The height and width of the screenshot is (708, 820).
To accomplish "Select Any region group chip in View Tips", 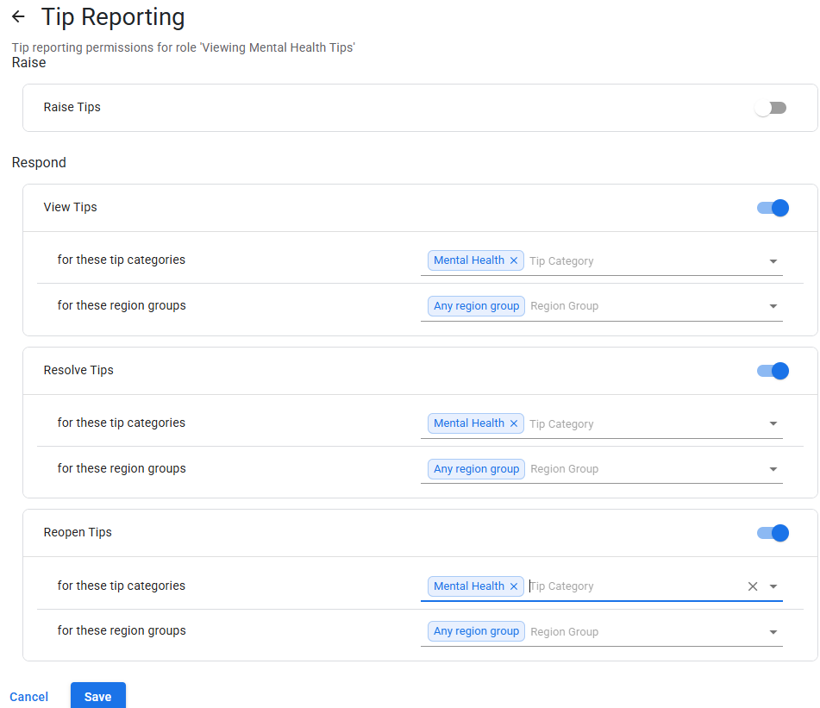I will tap(476, 306).
